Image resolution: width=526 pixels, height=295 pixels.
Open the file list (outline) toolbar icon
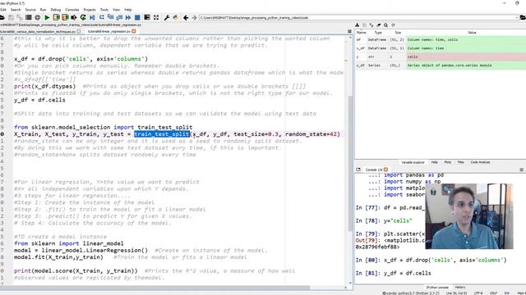pos(29,17)
